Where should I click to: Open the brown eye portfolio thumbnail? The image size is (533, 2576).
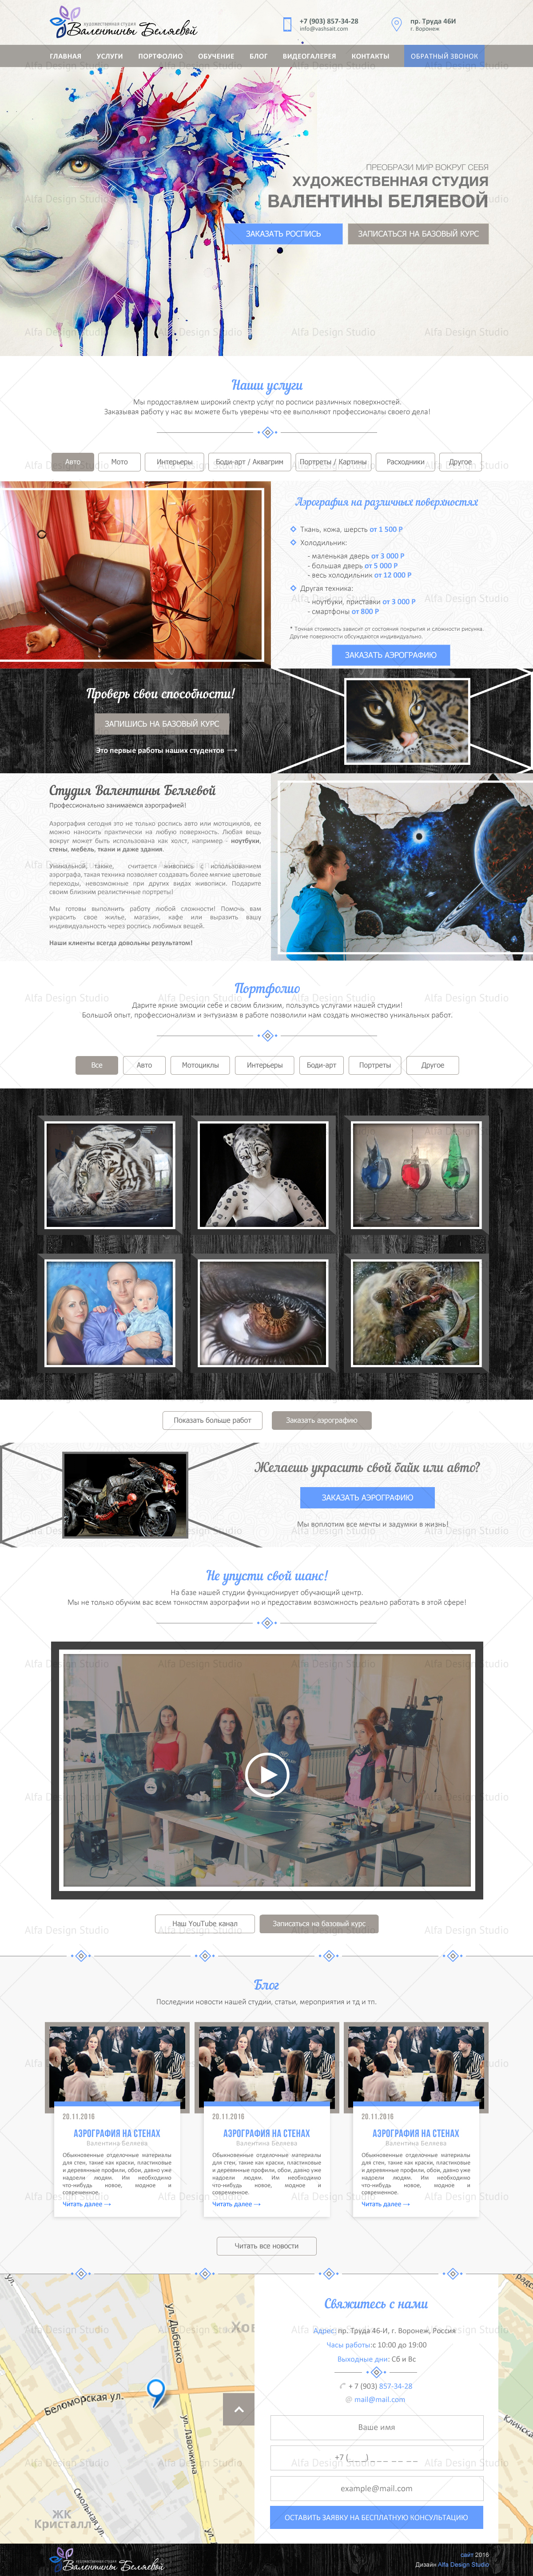[x=263, y=1312]
